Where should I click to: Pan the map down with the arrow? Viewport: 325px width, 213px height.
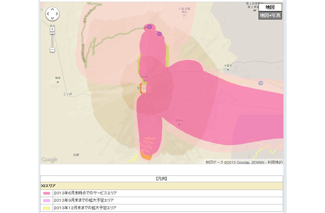[52, 18]
